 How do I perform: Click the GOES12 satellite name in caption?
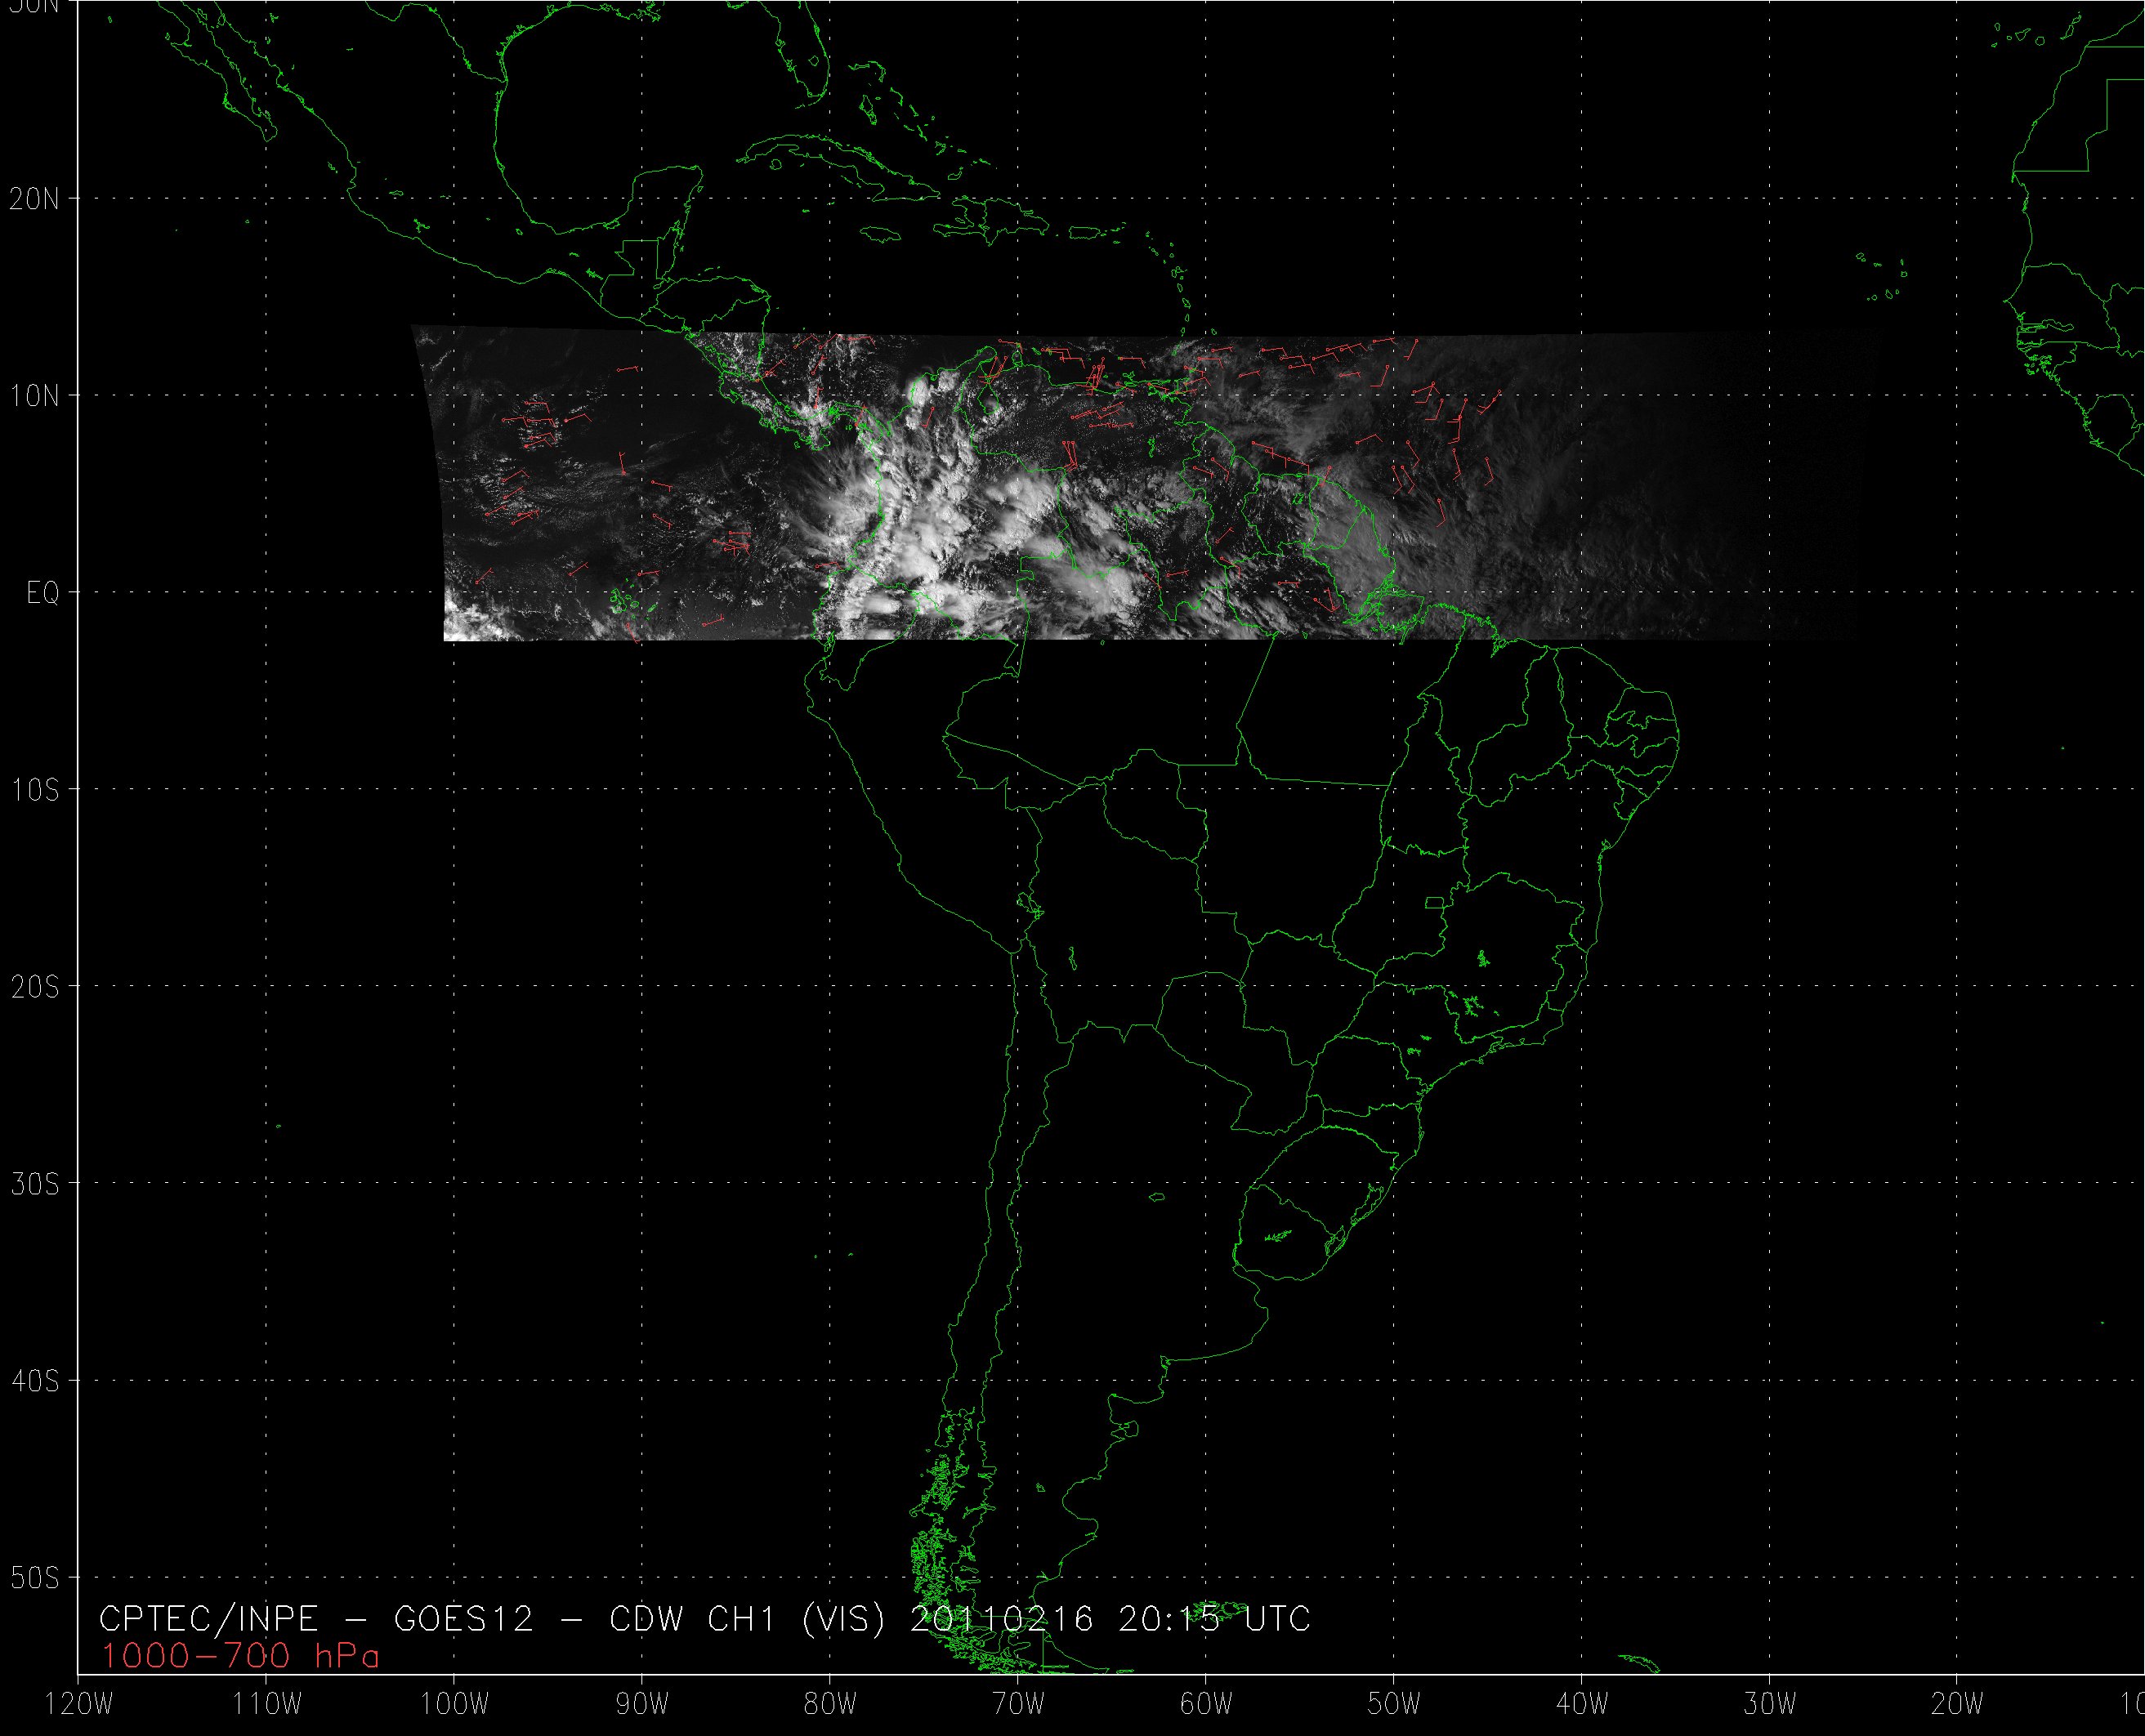(x=463, y=1618)
